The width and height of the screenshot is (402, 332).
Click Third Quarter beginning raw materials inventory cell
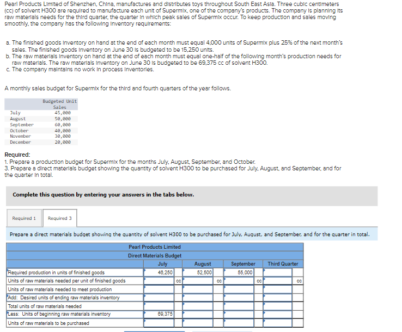[x=278, y=315]
